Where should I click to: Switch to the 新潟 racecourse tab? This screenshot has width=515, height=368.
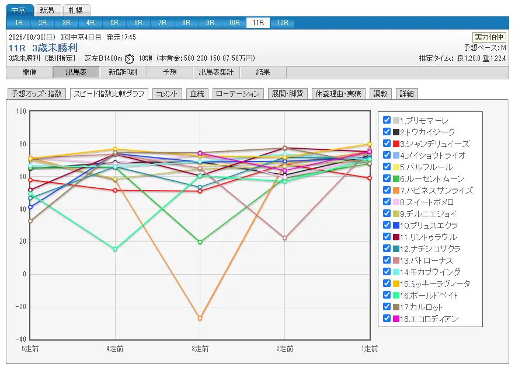[x=47, y=10]
